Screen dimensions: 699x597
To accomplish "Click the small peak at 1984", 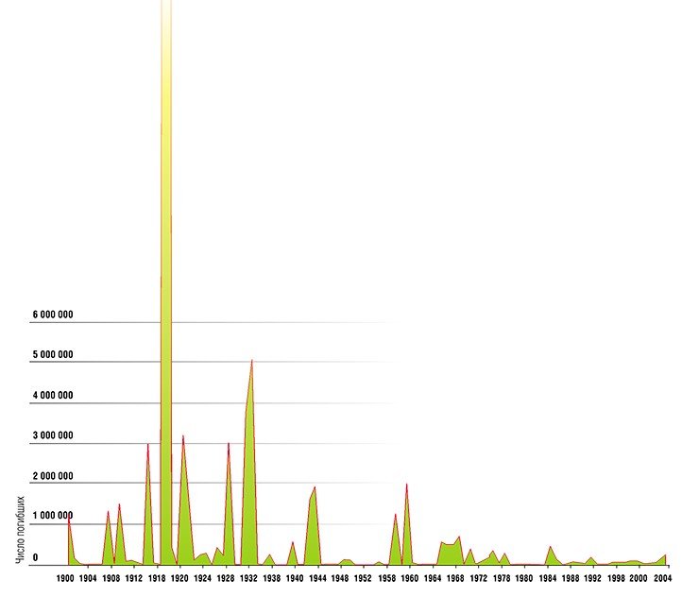I will click(x=552, y=556).
